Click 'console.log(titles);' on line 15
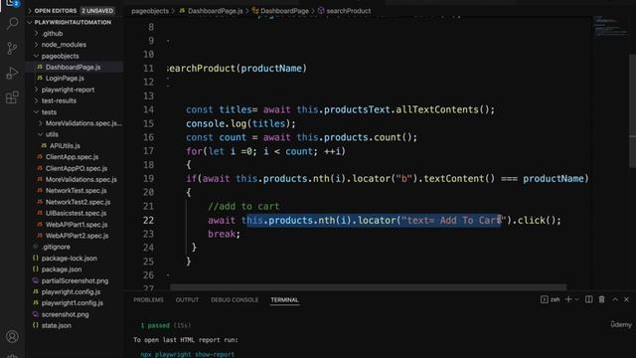 click(x=240, y=123)
